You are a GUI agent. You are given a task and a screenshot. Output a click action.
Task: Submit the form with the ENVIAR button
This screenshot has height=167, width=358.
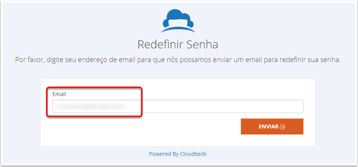click(x=272, y=127)
